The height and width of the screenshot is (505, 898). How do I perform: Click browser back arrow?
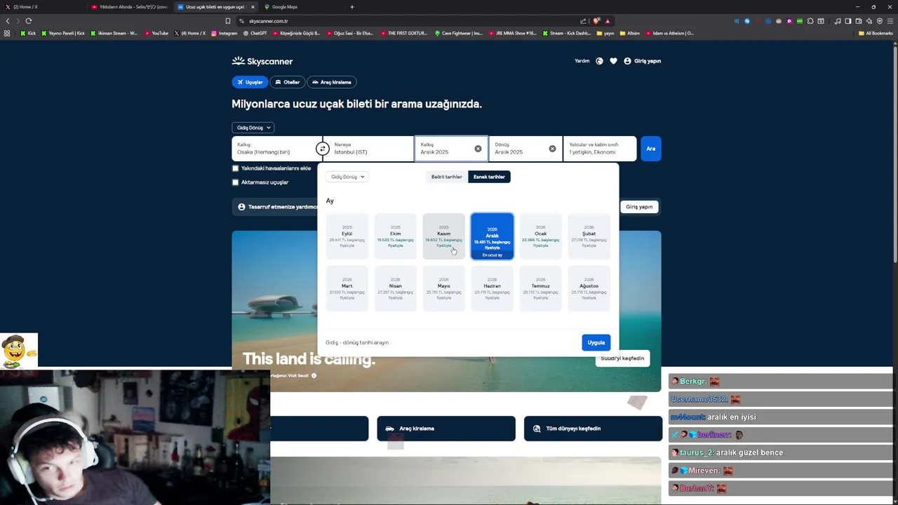tap(8, 21)
